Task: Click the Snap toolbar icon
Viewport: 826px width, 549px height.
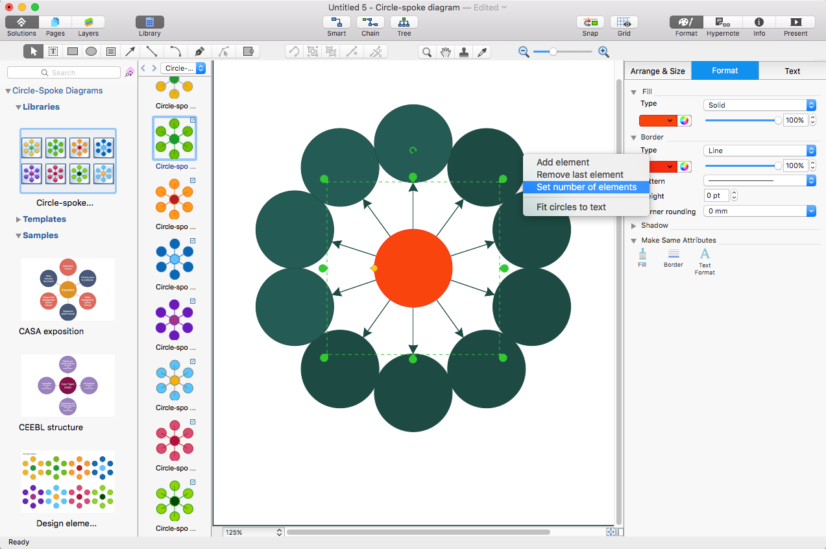Action: pos(590,22)
